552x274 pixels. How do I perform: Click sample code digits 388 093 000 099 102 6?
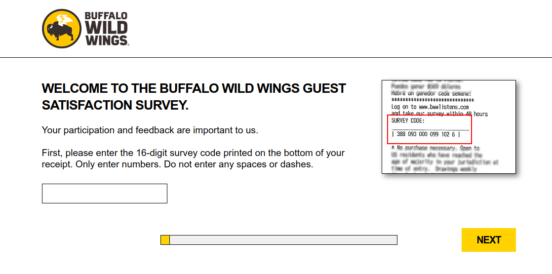pyautogui.click(x=426, y=134)
